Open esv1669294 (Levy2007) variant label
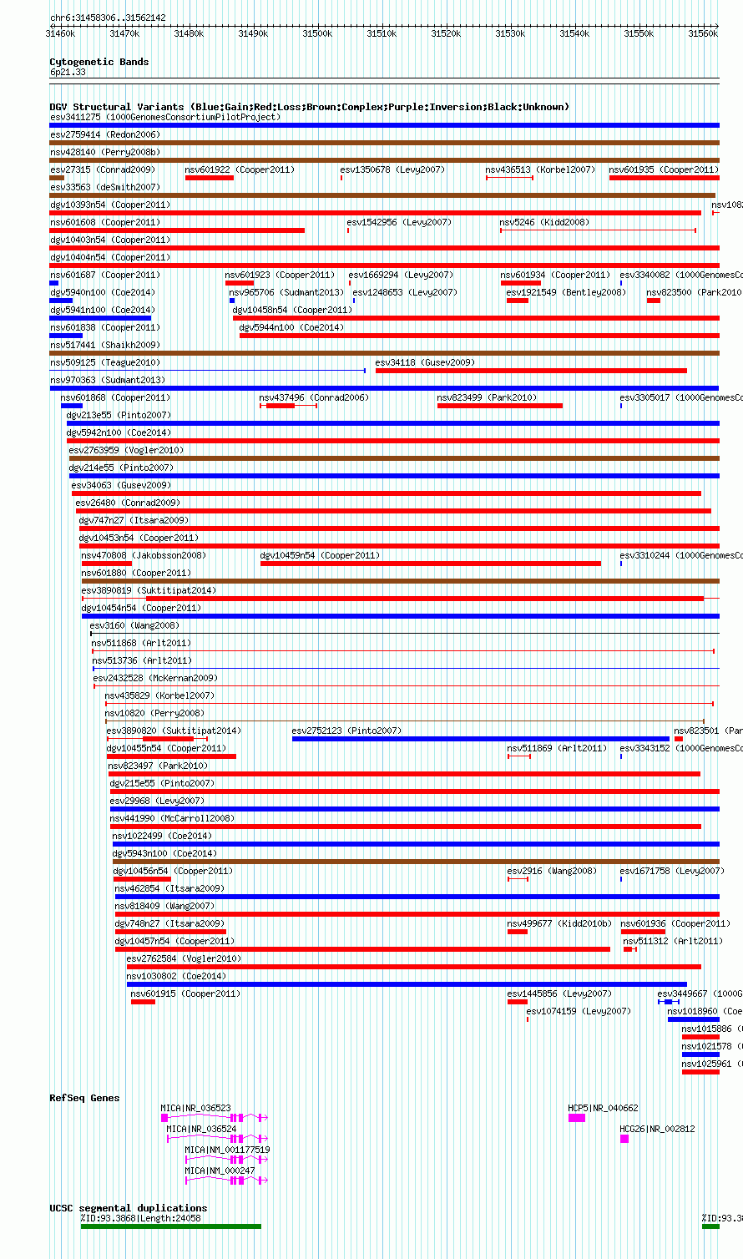 (401, 275)
